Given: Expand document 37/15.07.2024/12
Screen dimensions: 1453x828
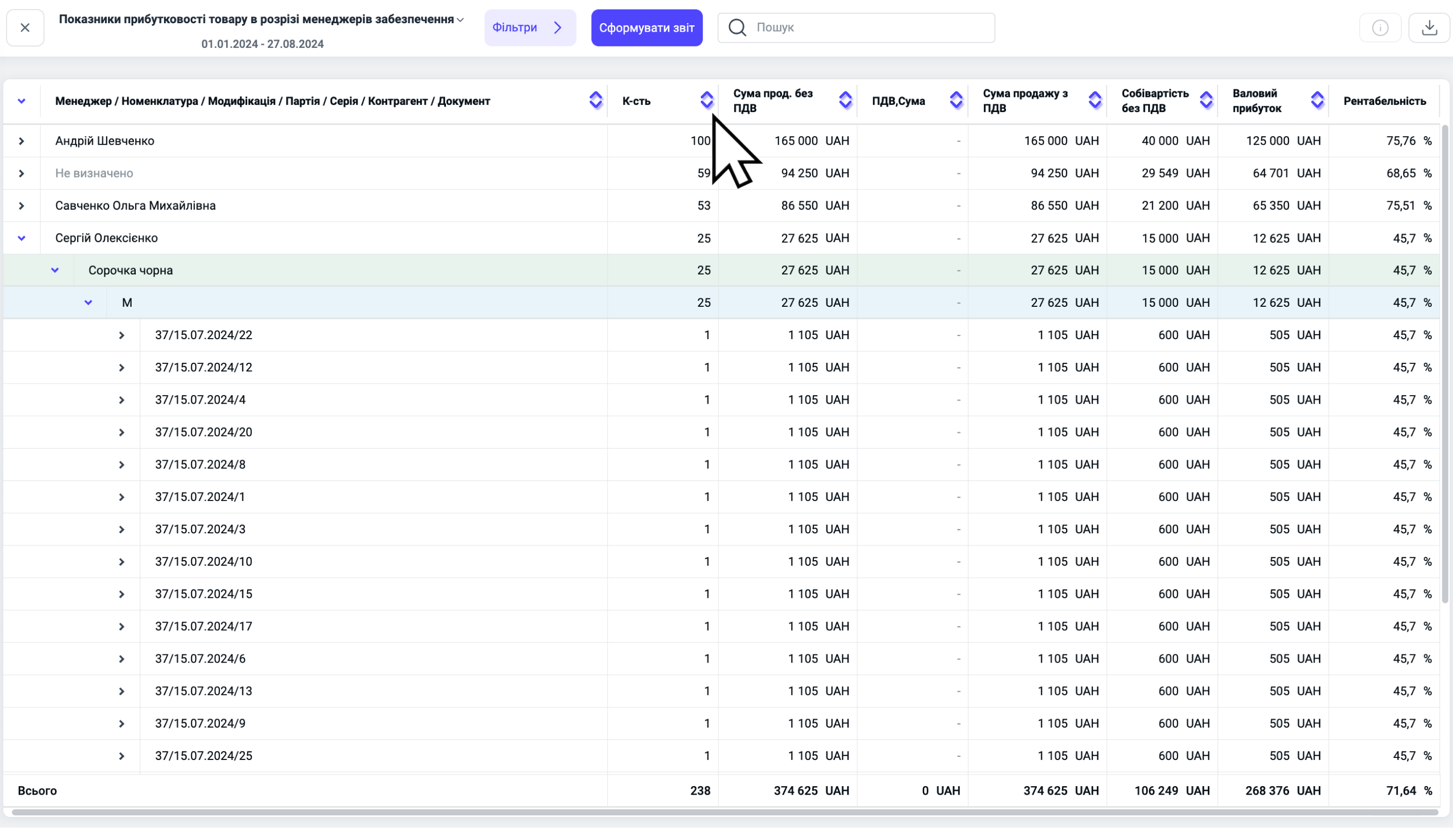Looking at the screenshot, I should [x=122, y=368].
